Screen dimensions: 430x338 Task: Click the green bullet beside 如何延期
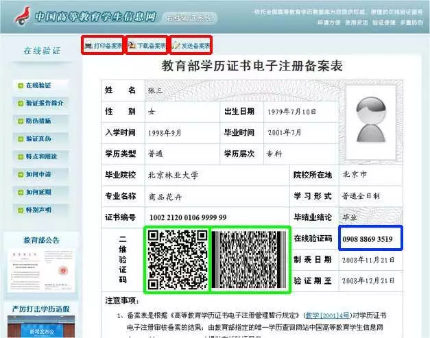(x=21, y=193)
